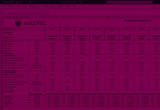Select row 11 header
This screenshot has width=160, height=110.
click(2, 44)
